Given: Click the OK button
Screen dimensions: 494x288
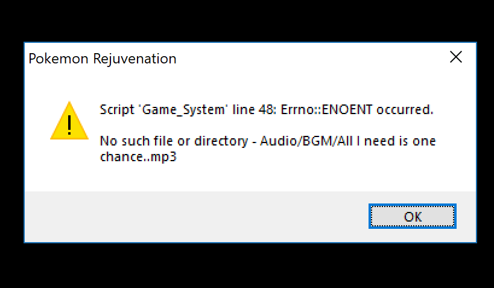Looking at the screenshot, I should click(413, 216).
